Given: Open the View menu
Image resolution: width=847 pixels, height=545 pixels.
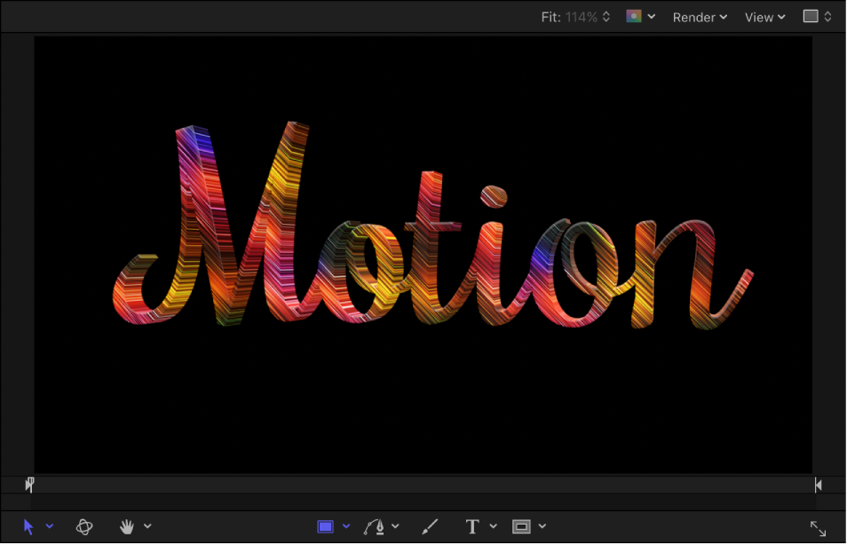Looking at the screenshot, I should click(764, 17).
